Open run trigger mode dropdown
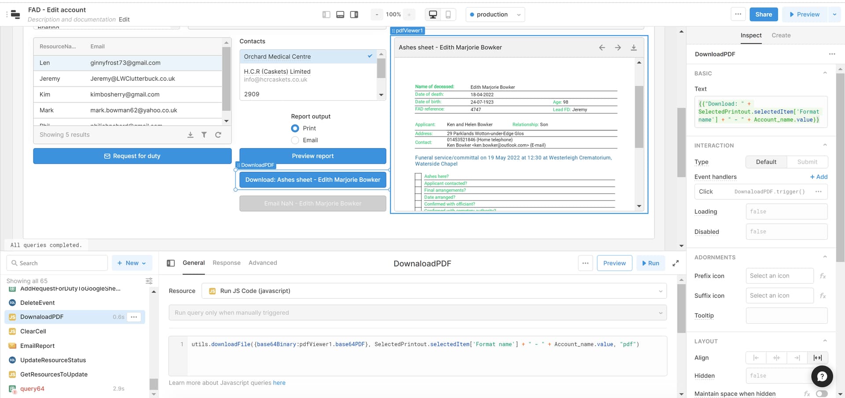This screenshot has width=845, height=398. coord(418,313)
